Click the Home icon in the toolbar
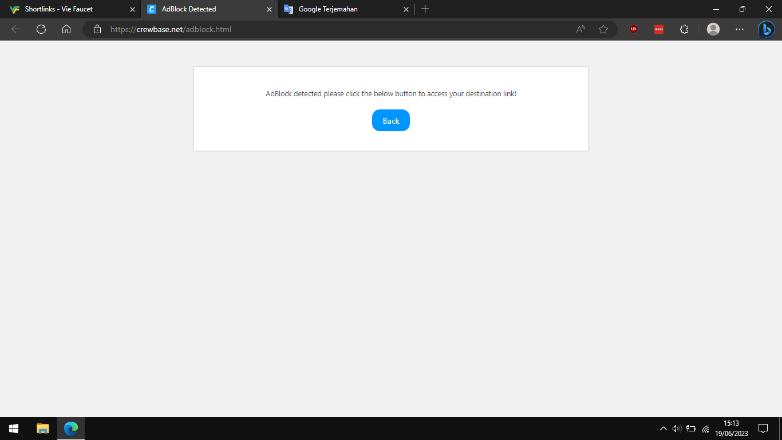 point(66,29)
